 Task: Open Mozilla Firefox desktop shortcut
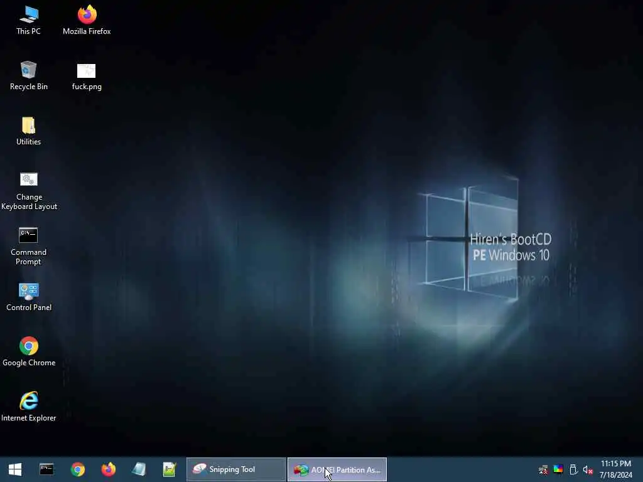87,19
